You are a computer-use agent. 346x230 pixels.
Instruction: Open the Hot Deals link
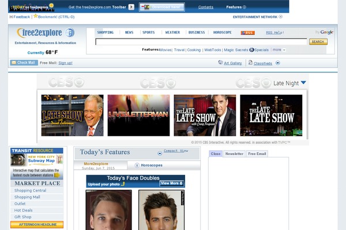tap(23, 210)
